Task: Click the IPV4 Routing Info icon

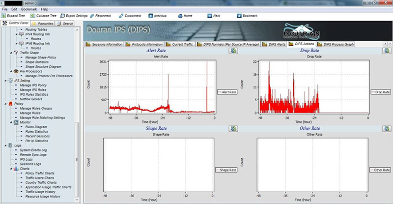Action: click(x=22, y=34)
